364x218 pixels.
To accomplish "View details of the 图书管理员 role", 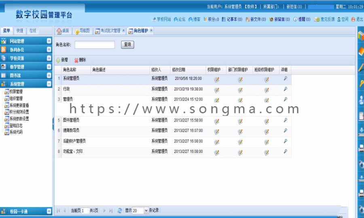I will (x=286, y=120).
